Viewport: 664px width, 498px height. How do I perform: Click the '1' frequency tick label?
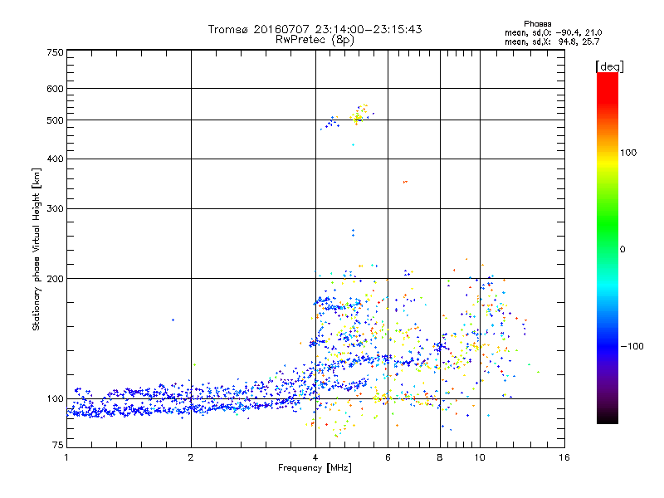click(66, 457)
